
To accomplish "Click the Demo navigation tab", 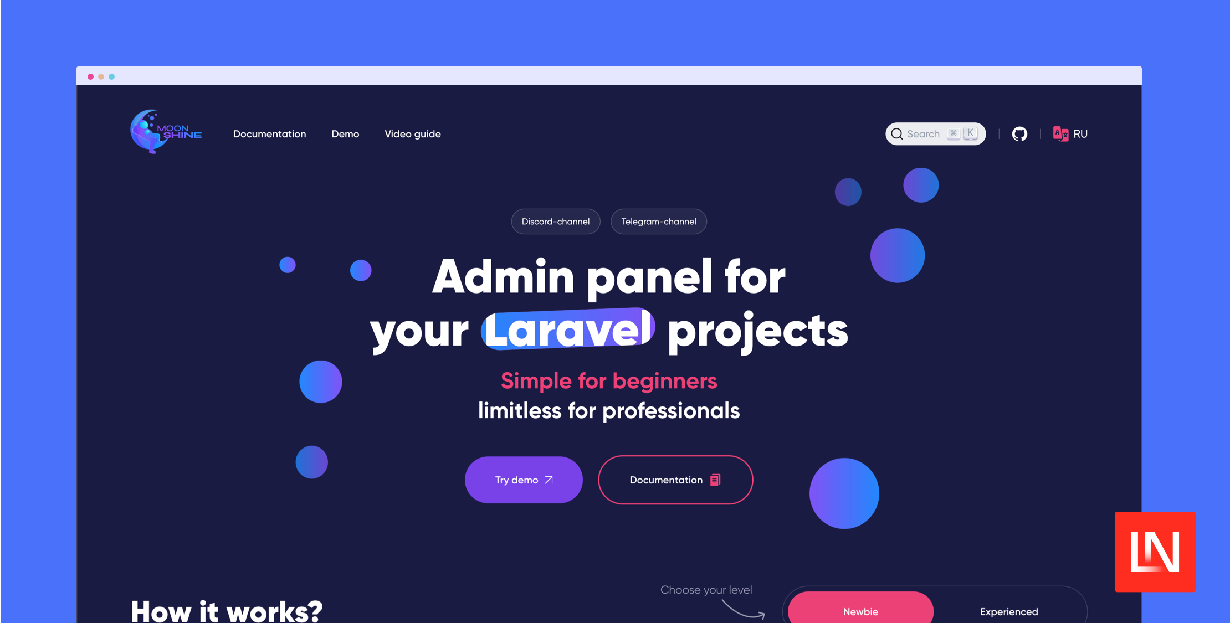I will click(x=345, y=133).
